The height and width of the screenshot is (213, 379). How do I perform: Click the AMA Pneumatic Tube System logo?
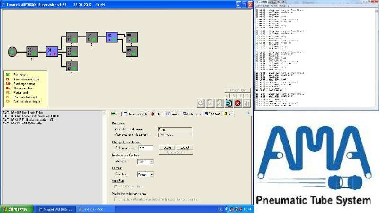314,165
